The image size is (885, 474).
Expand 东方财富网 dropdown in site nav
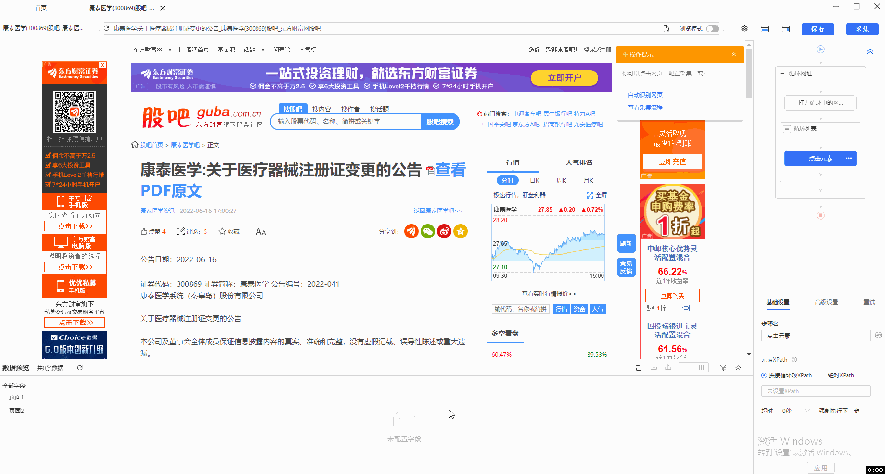tap(170, 50)
